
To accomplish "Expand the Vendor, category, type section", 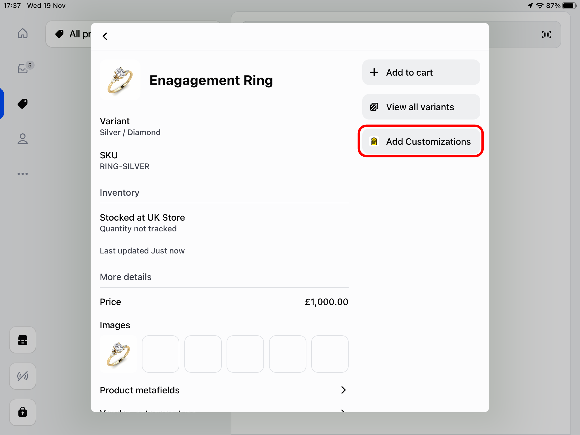I will [224, 412].
